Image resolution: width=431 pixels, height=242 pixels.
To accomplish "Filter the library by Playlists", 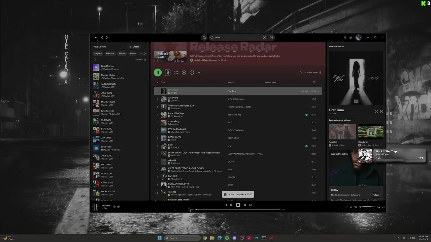I will coord(98,53).
